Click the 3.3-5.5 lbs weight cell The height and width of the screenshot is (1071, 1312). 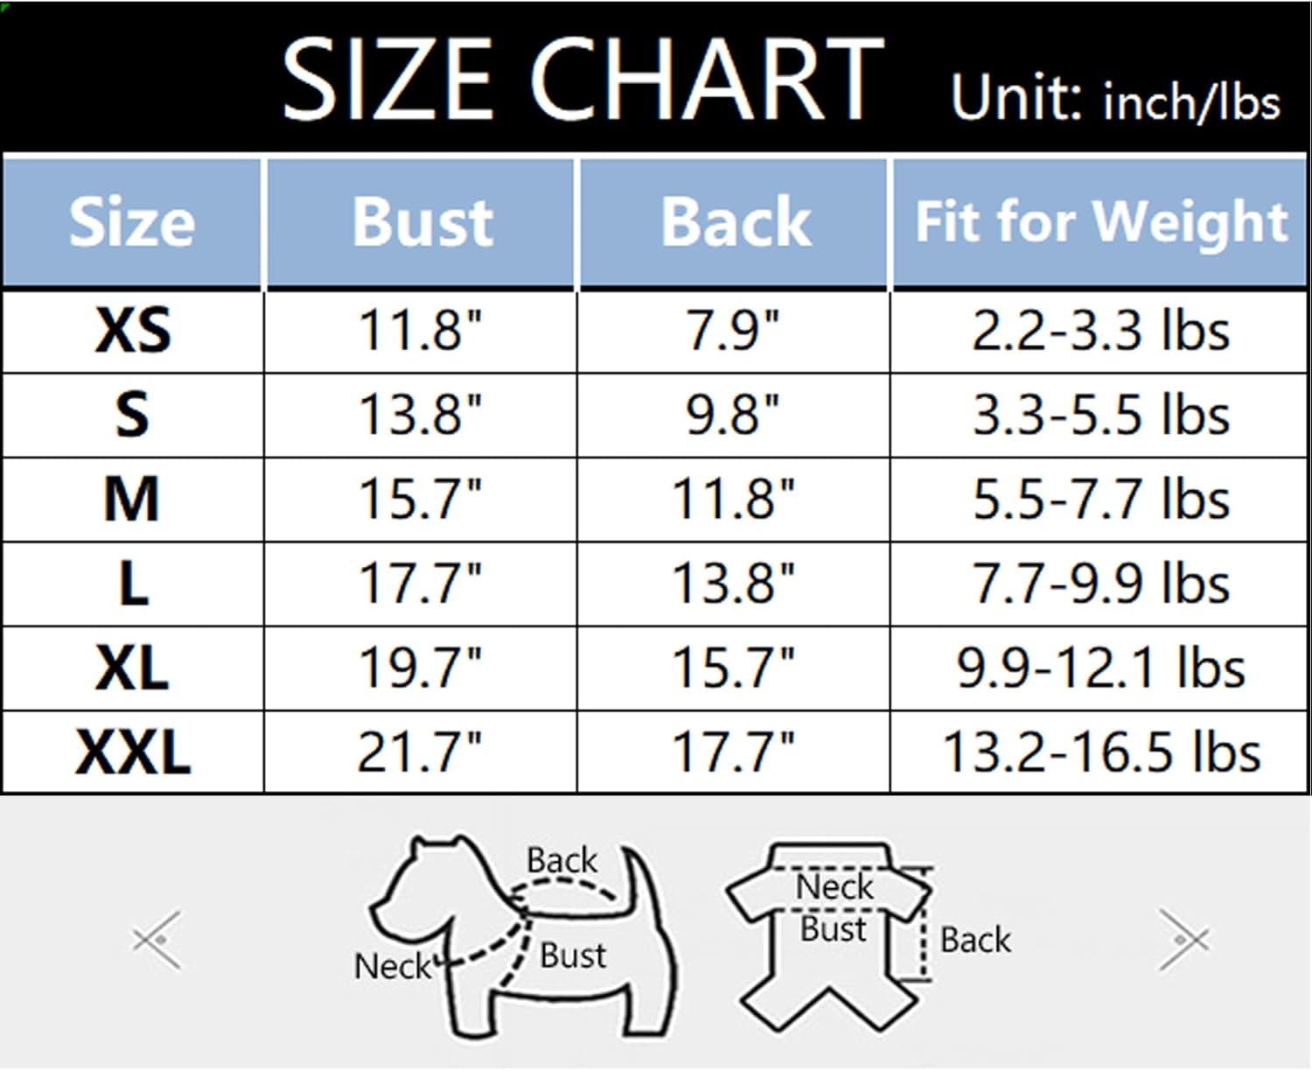point(1101,416)
